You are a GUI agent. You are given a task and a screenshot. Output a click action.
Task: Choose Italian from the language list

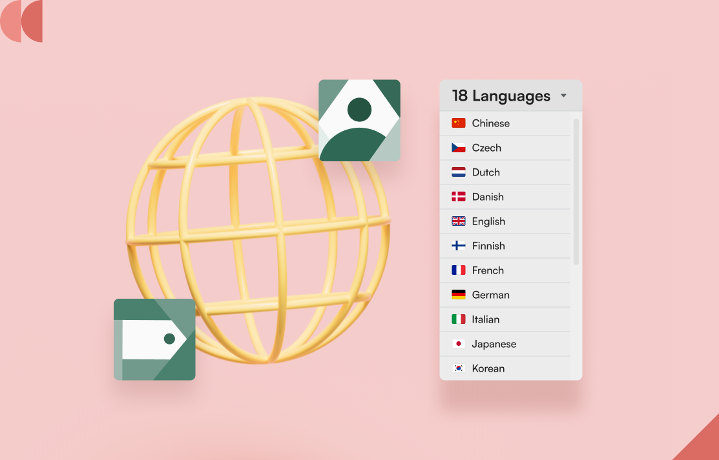point(485,319)
